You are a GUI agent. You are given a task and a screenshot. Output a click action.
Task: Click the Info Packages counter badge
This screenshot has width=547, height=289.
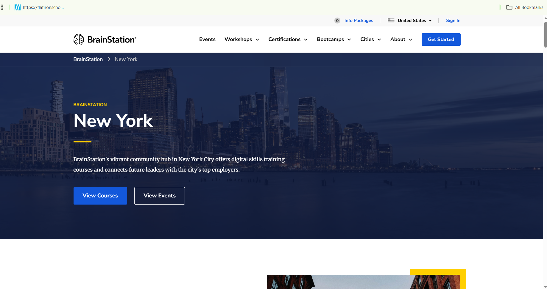(337, 21)
